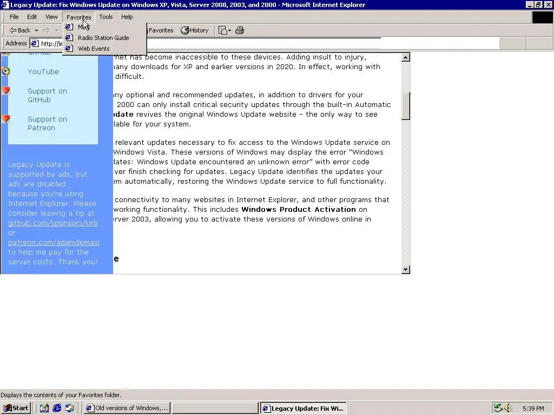Click the Show Desktop quick launch icon

44,408
